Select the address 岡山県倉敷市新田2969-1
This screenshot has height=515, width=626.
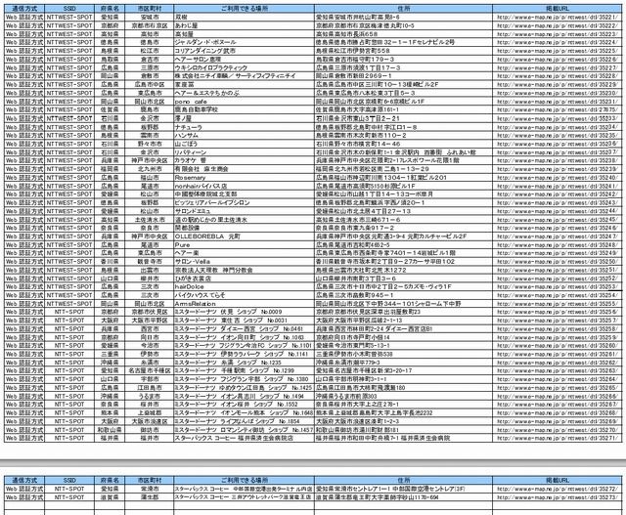point(354,76)
